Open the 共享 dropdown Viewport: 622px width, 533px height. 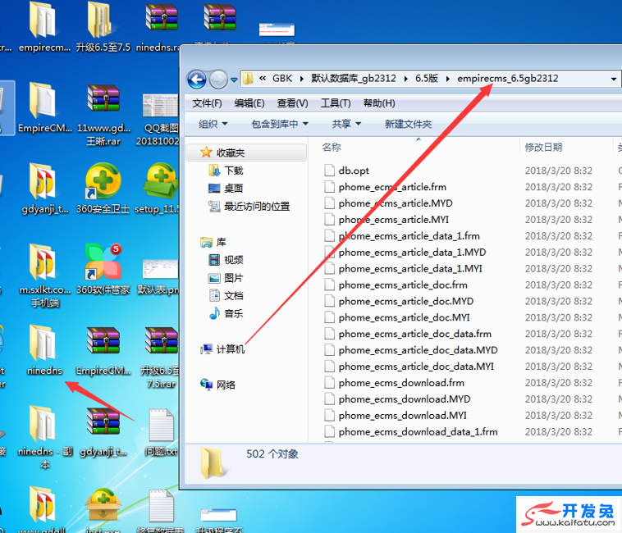point(346,124)
